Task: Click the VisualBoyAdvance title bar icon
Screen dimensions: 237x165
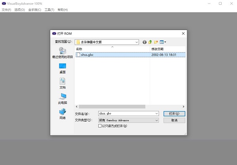Action: [4, 4]
